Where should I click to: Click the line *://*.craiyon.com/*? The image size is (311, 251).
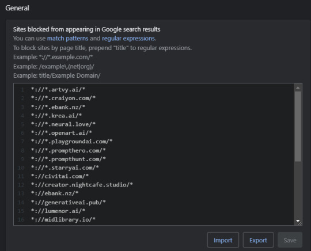(63, 98)
